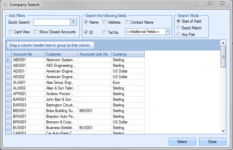
Task: Click the Customer column header
Action: pos(61,54)
